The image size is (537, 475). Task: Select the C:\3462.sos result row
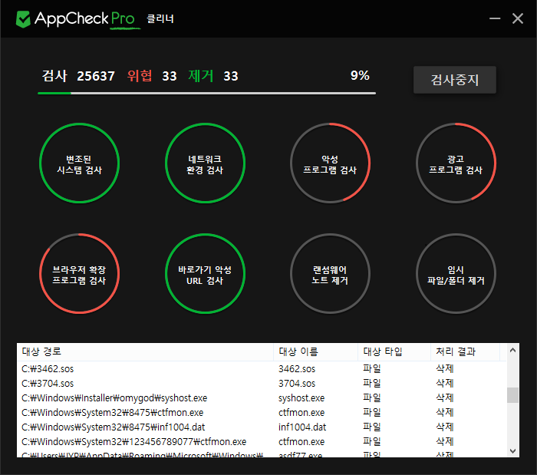click(x=146, y=369)
